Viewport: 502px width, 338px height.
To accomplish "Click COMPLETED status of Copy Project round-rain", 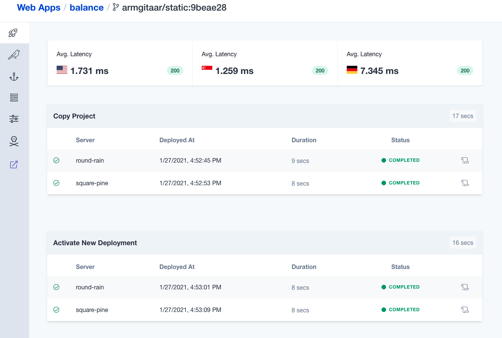I will [x=400, y=160].
